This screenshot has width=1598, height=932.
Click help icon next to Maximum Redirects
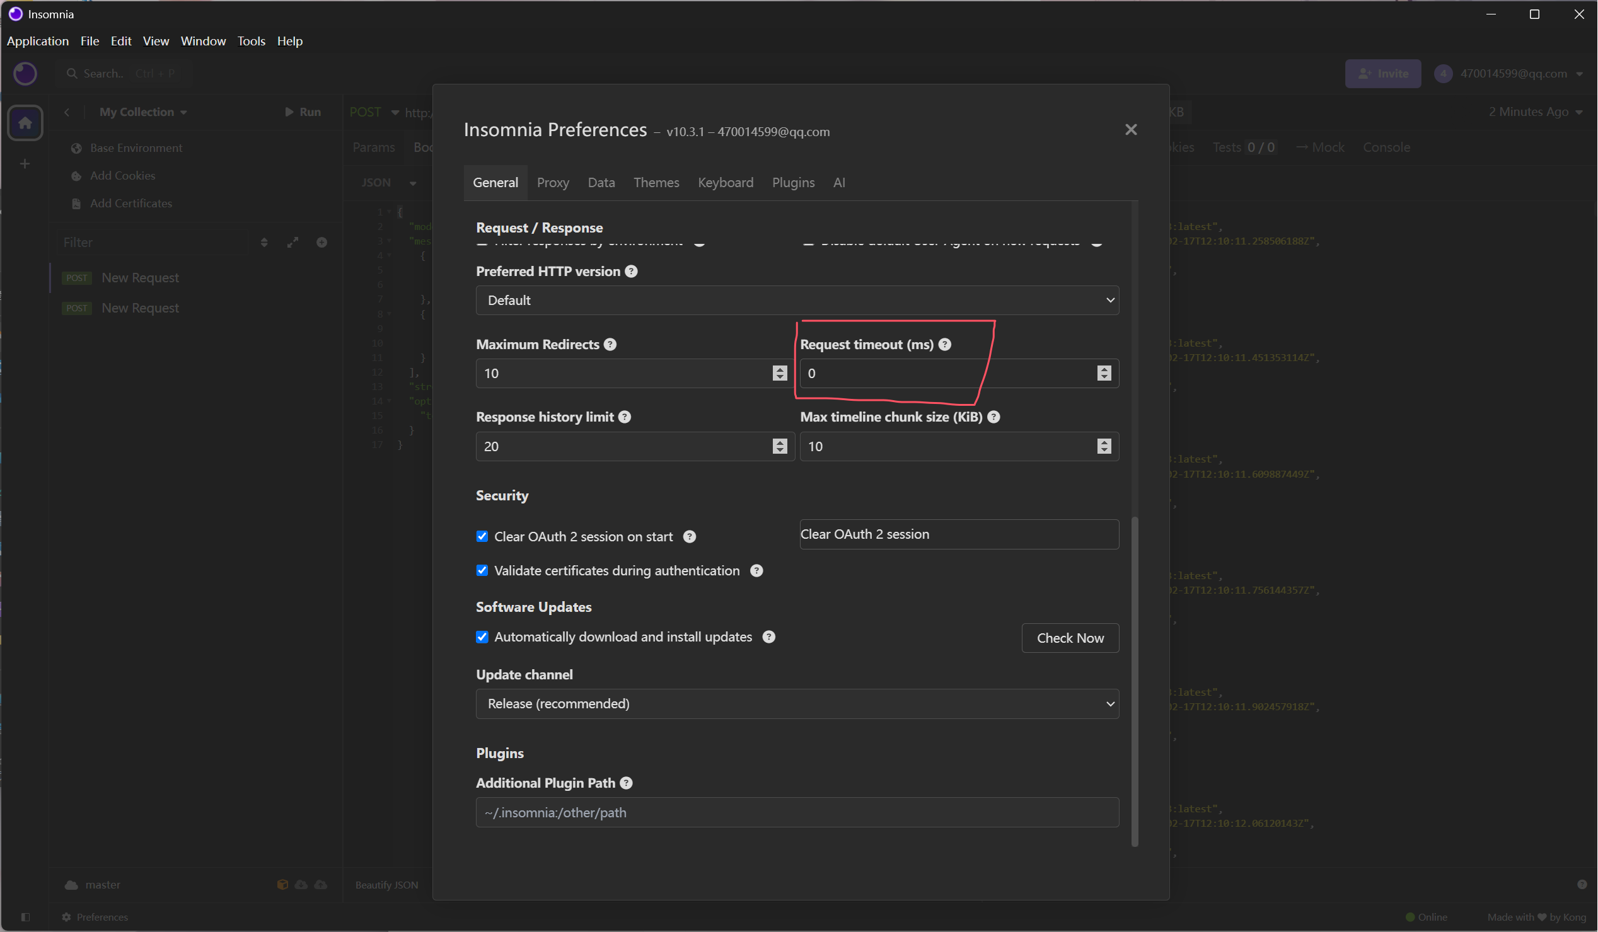pyautogui.click(x=611, y=344)
